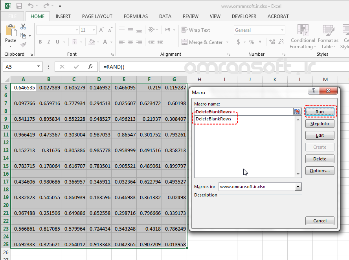Image resolution: width=349 pixels, height=260 pixels.
Task: Click the right-to-left text direction icon
Action: pyautogui.click(x=168, y=30)
